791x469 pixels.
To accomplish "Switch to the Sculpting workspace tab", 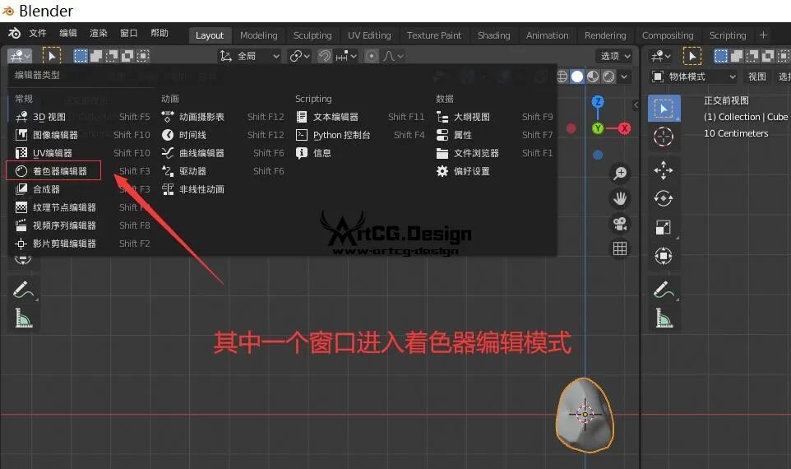I will (312, 35).
